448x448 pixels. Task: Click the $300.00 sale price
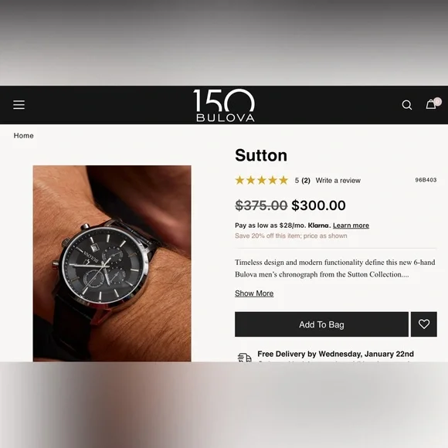[x=318, y=205]
